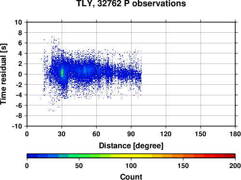The image size is (241, 180).
Task: Select y-axis tick label "2"
Action: click(x=20, y=64)
